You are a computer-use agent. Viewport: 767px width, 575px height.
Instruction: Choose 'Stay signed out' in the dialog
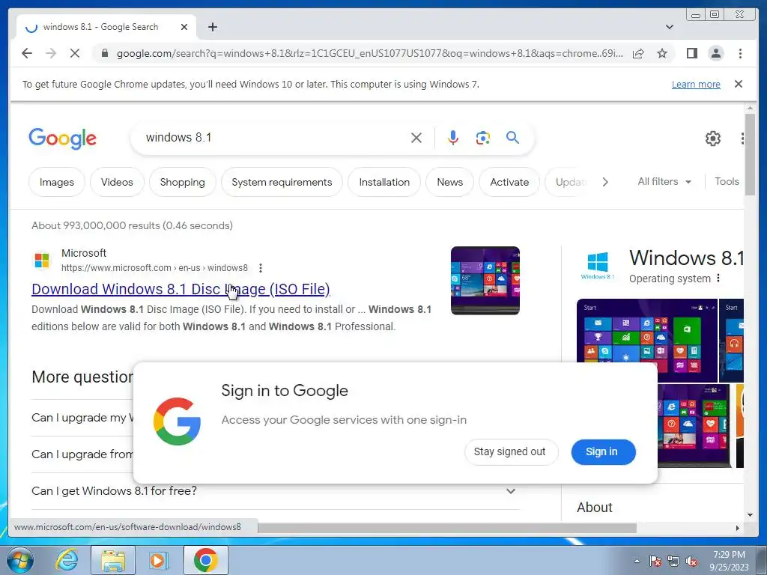click(509, 451)
